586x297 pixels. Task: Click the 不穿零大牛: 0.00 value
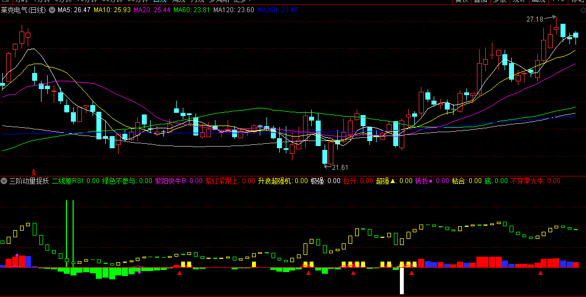tap(536, 181)
